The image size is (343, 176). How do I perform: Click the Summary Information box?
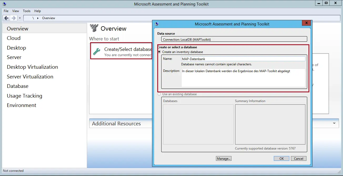270,124
